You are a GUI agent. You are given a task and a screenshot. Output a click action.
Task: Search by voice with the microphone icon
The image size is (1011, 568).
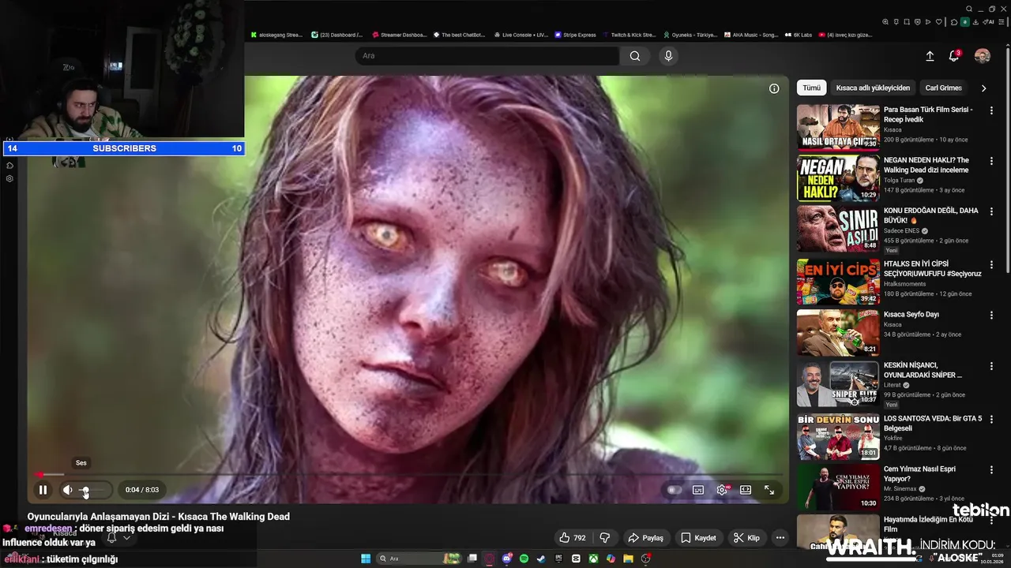pyautogui.click(x=668, y=56)
